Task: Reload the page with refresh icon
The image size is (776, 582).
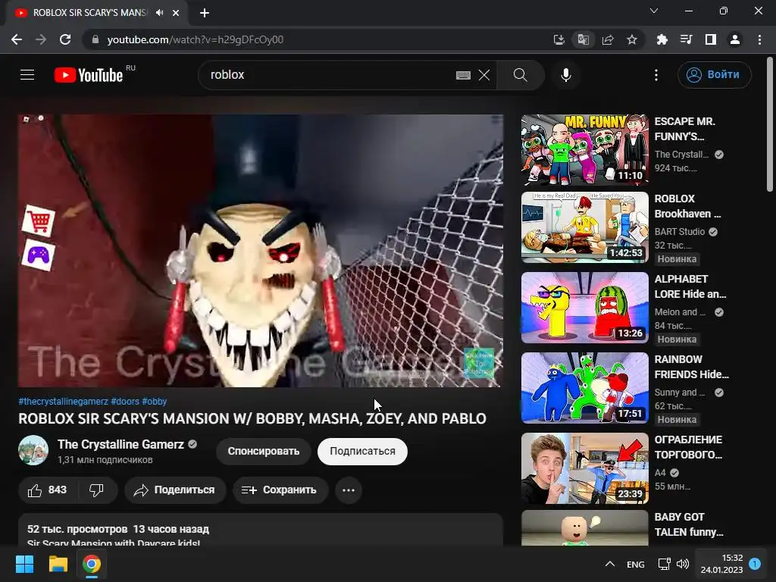Action: [x=65, y=39]
